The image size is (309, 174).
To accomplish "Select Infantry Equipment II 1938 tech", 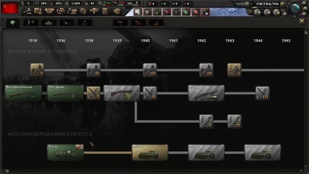I will (94, 70).
